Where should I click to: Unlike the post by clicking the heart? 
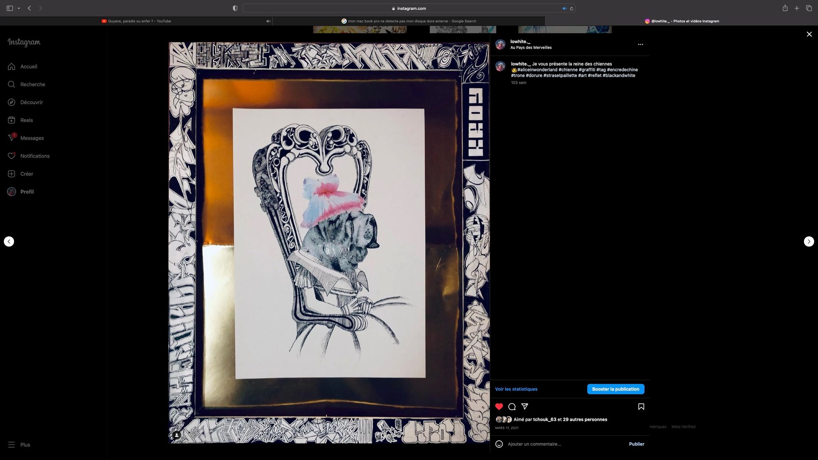click(x=499, y=407)
